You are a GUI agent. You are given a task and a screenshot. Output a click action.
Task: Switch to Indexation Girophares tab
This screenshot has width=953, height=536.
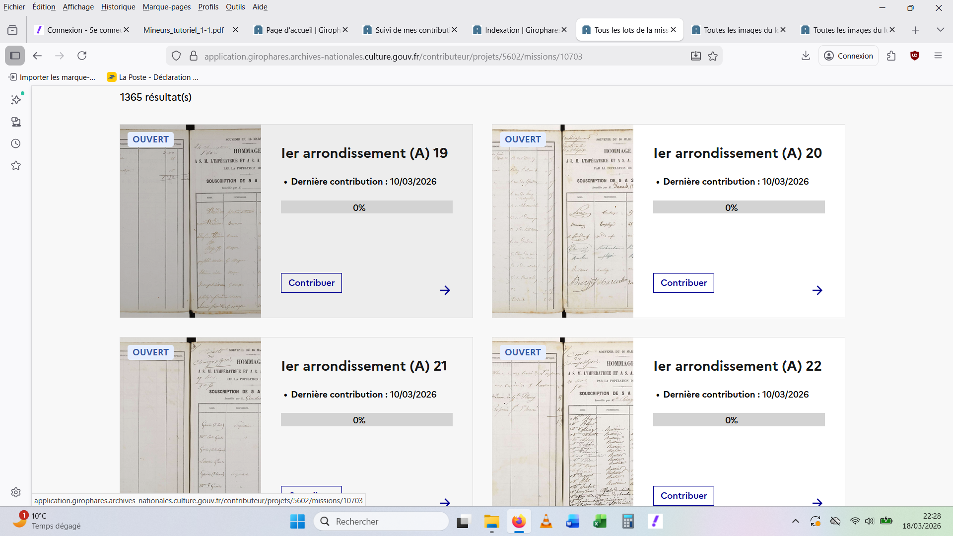click(x=520, y=30)
